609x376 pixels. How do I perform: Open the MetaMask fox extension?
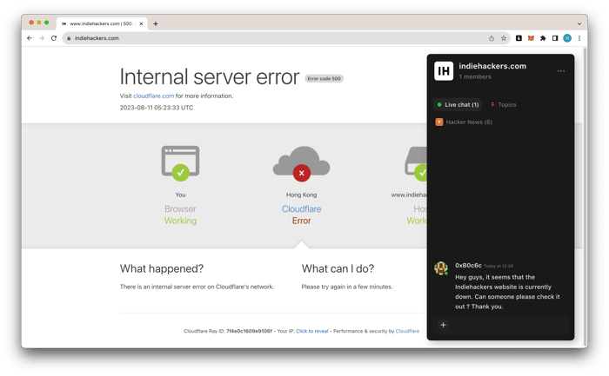(531, 38)
